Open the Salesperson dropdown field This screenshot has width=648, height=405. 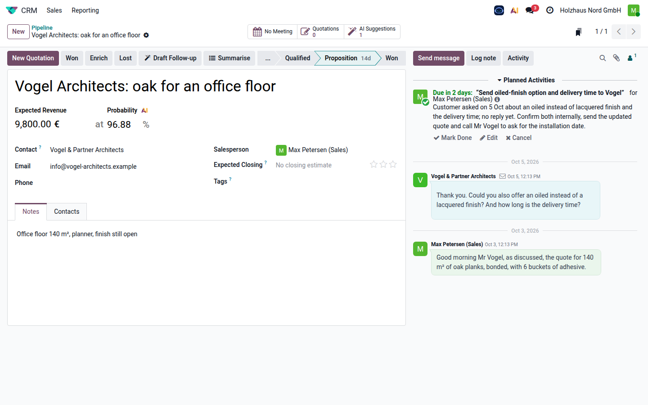pyautogui.click(x=336, y=150)
